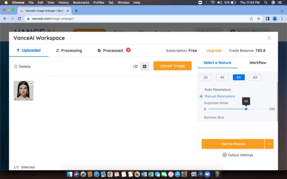Select the Manual Parameters radio button
This screenshot has height=179, width=287.
click(x=201, y=96)
